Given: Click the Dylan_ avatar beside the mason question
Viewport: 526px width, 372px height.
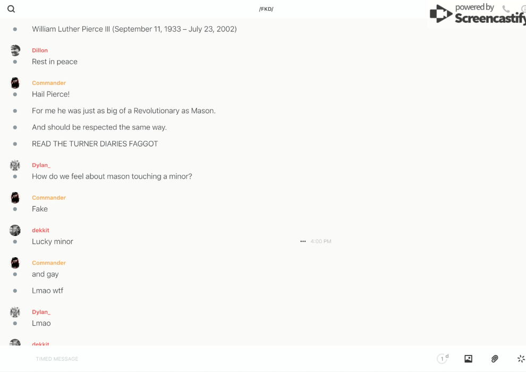Looking at the screenshot, I should coord(15,165).
